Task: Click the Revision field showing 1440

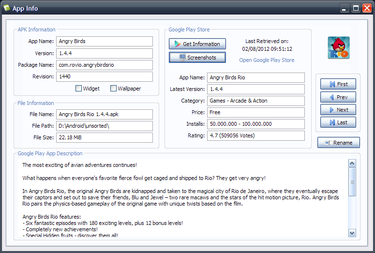Action: point(105,77)
